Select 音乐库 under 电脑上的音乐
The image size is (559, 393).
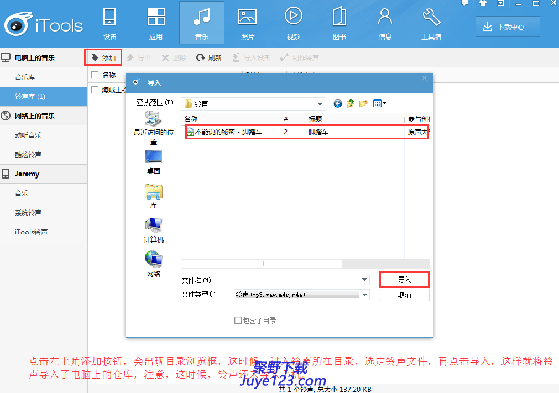tap(44, 77)
